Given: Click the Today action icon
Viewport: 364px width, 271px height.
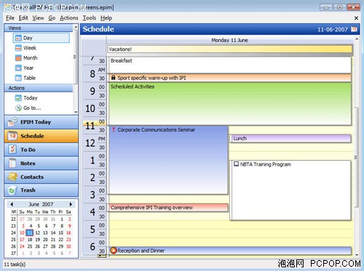Looking at the screenshot, I should pyautogui.click(x=18, y=98).
